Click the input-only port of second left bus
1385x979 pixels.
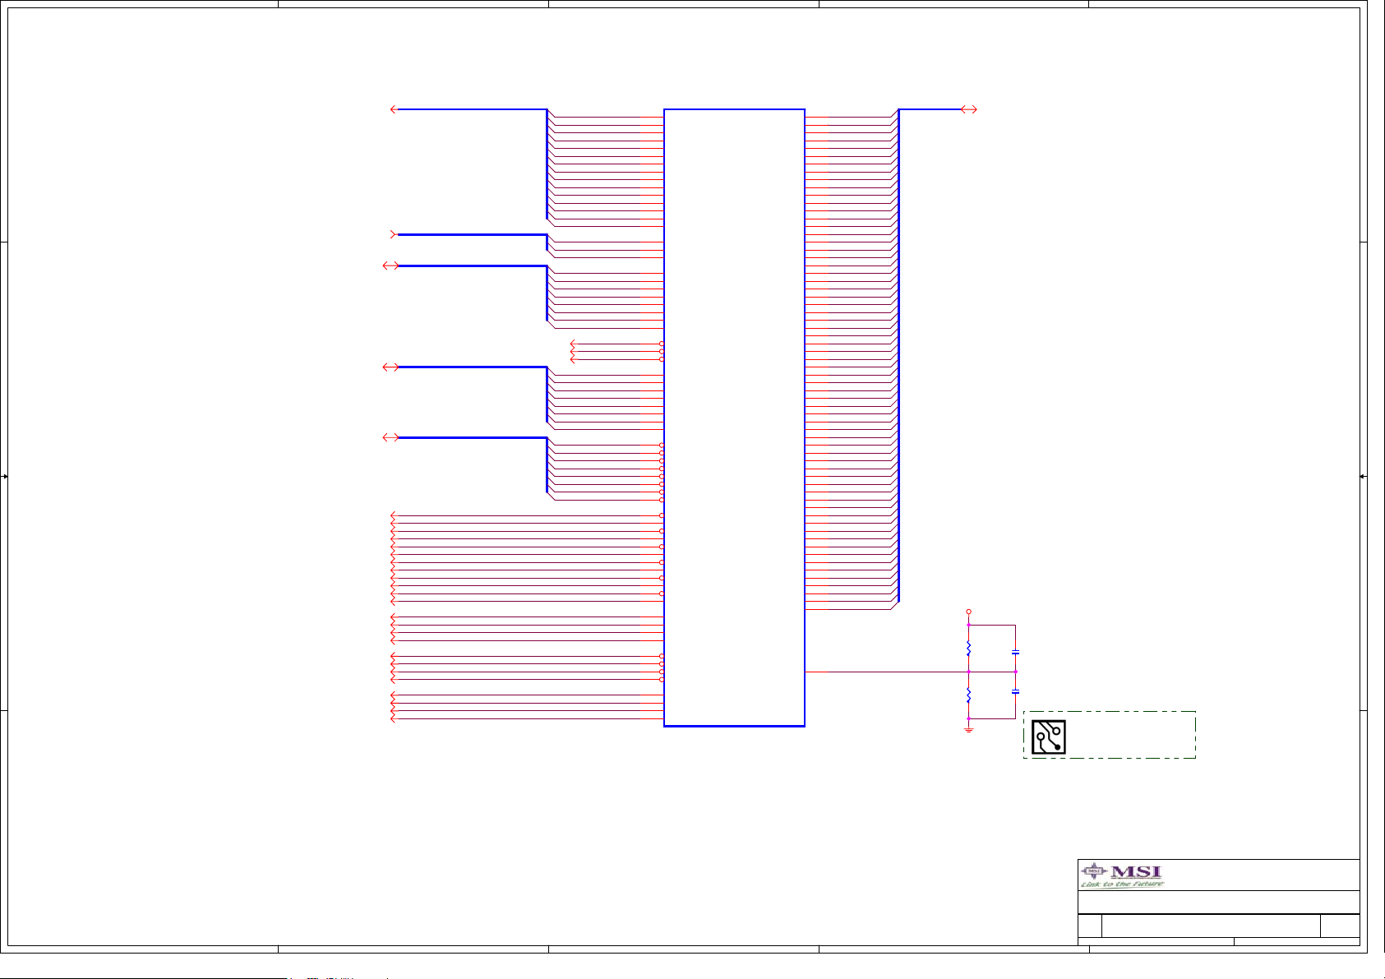click(394, 234)
